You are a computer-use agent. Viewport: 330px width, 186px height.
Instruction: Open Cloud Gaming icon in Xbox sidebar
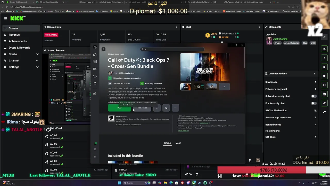pos(95,76)
